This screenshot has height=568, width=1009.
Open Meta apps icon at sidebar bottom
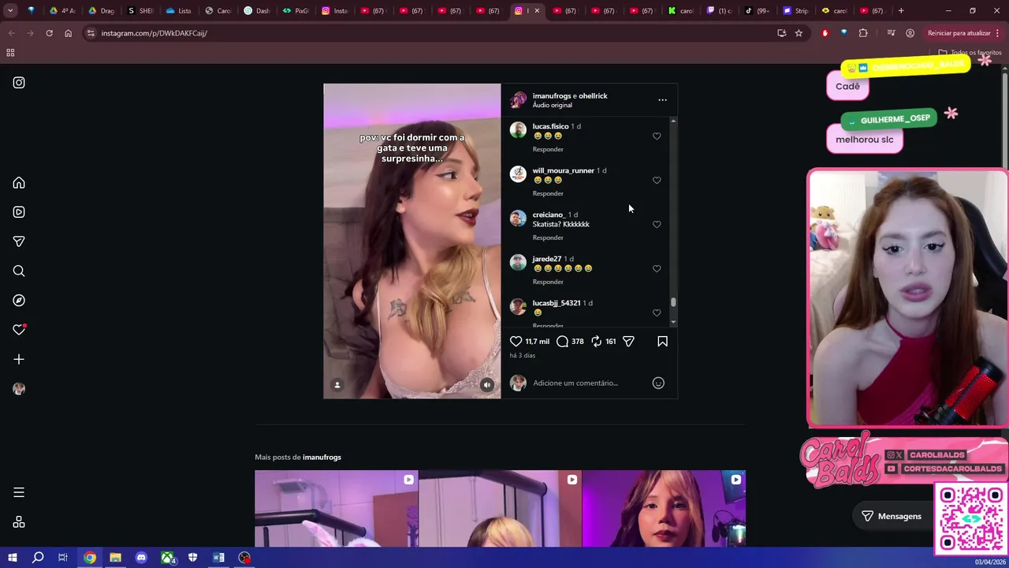click(x=19, y=522)
